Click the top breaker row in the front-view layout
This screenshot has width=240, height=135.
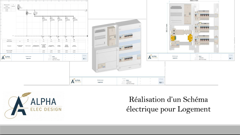tap(202, 15)
